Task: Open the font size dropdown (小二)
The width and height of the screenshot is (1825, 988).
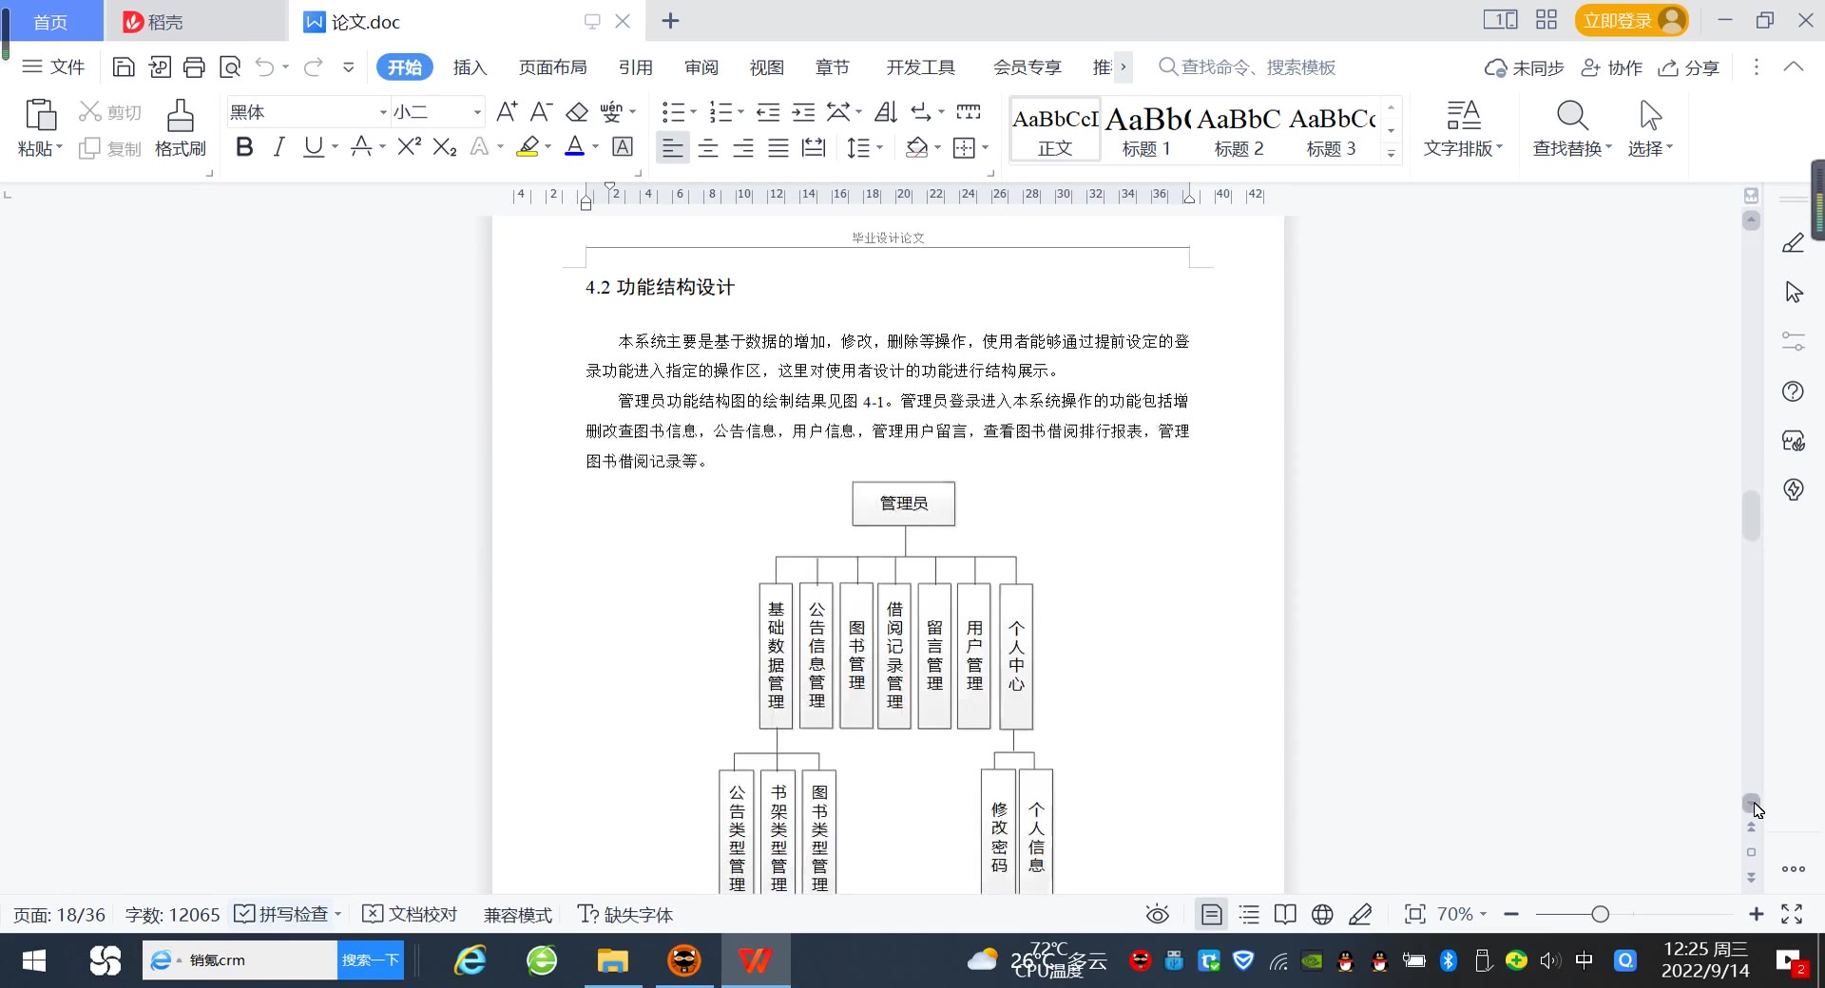Action: coord(477,112)
